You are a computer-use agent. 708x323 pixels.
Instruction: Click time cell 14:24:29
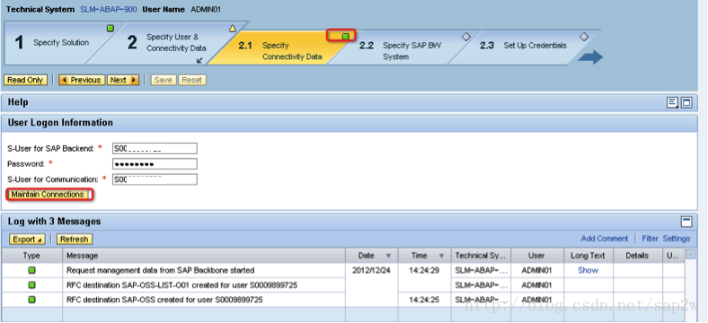tap(424, 270)
